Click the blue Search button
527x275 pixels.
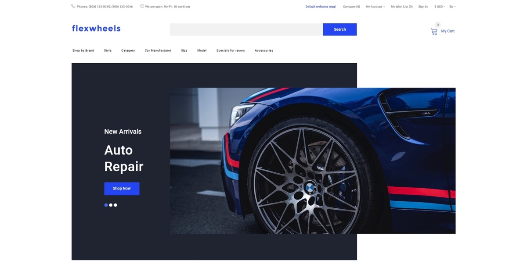click(x=340, y=29)
